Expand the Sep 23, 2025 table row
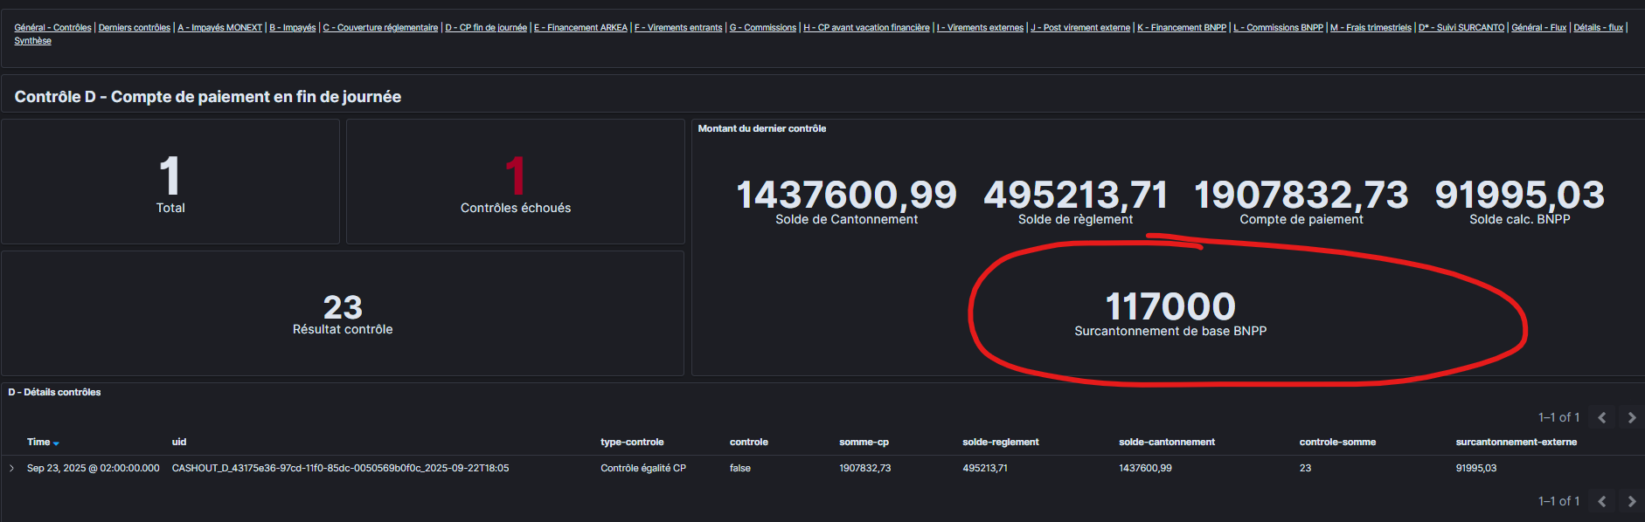The image size is (1645, 522). [x=11, y=469]
